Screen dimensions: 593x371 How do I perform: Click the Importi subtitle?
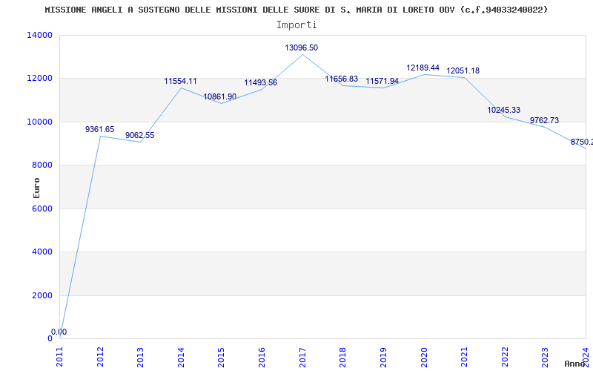pyautogui.click(x=296, y=25)
